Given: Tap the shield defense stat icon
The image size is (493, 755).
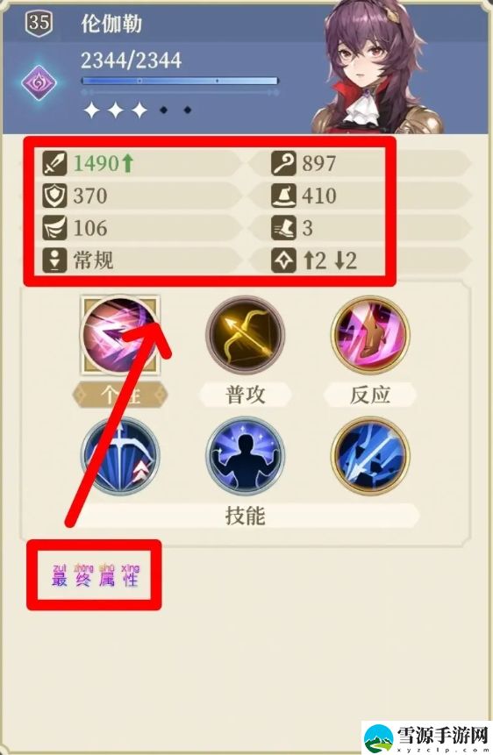Looking at the screenshot, I should tap(54, 196).
